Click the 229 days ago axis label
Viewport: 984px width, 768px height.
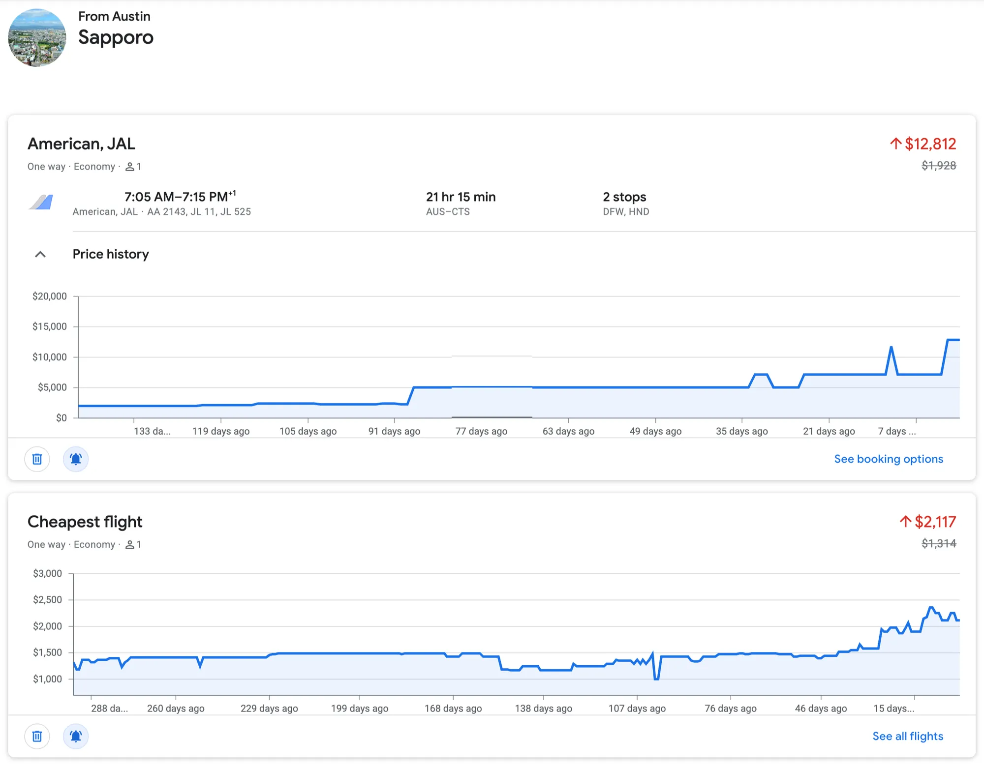click(x=269, y=709)
